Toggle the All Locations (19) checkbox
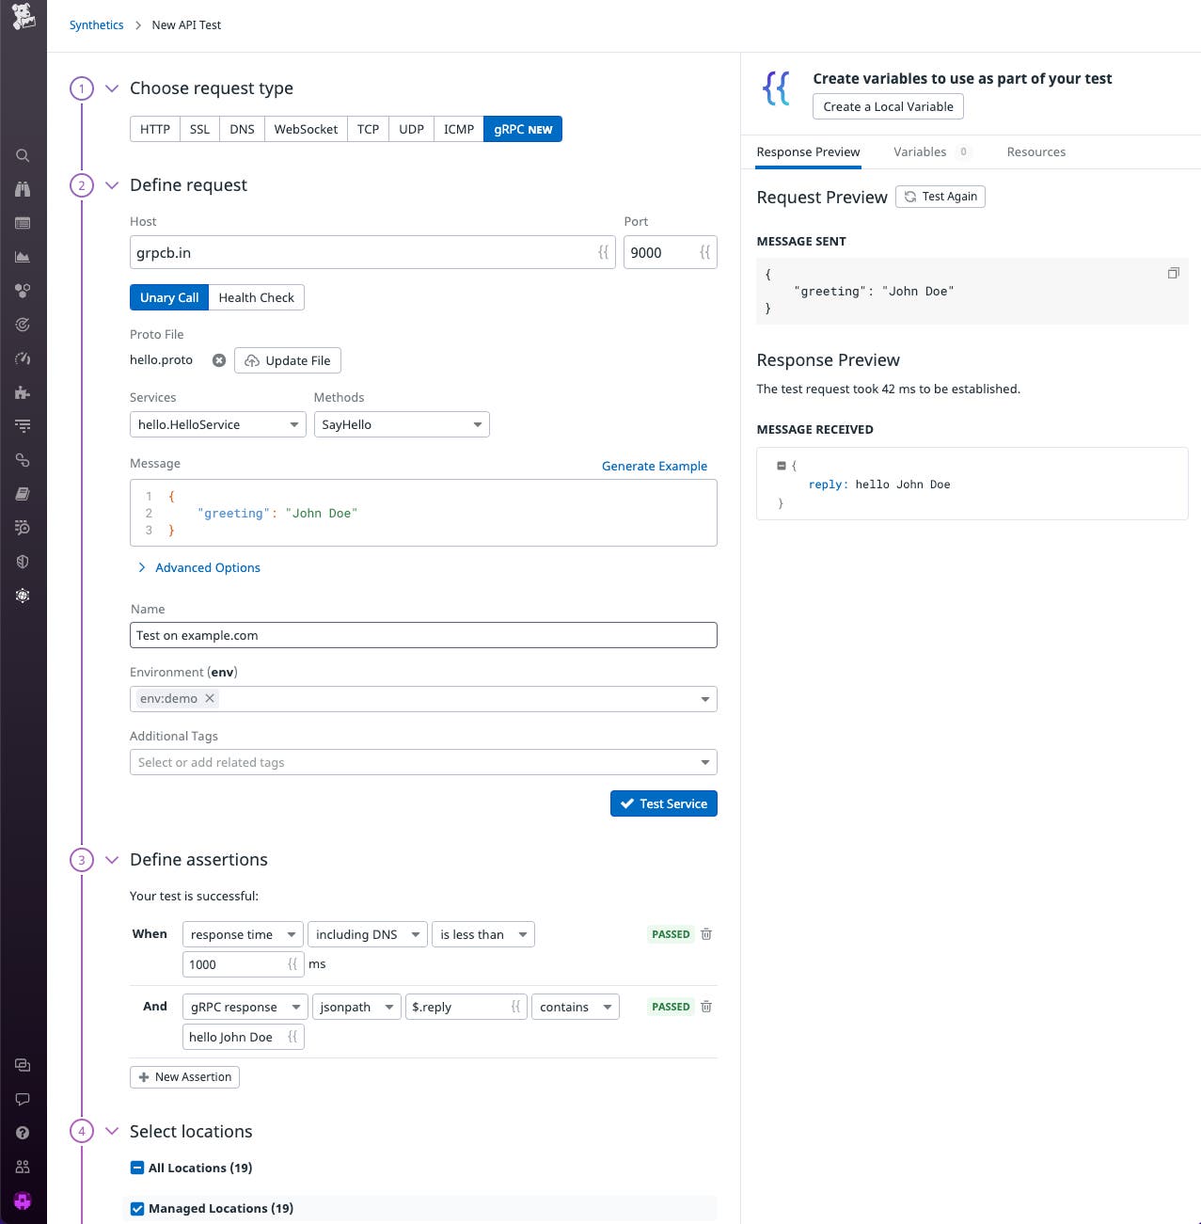Image resolution: width=1201 pixels, height=1224 pixels. tap(137, 1168)
